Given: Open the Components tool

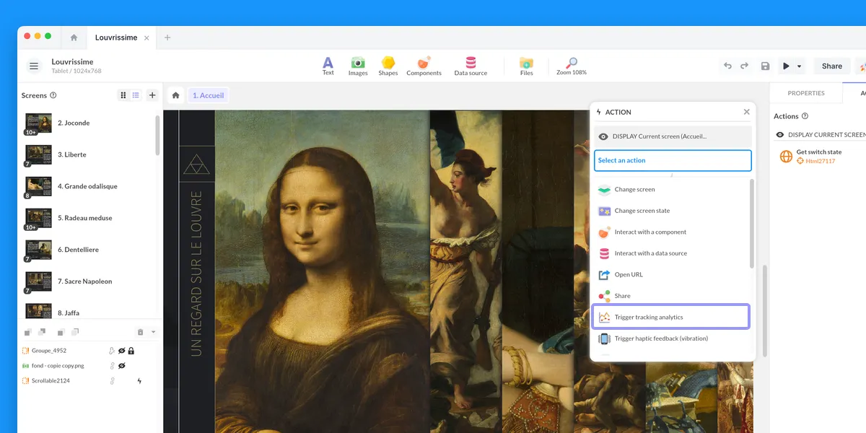Looking at the screenshot, I should tap(424, 66).
